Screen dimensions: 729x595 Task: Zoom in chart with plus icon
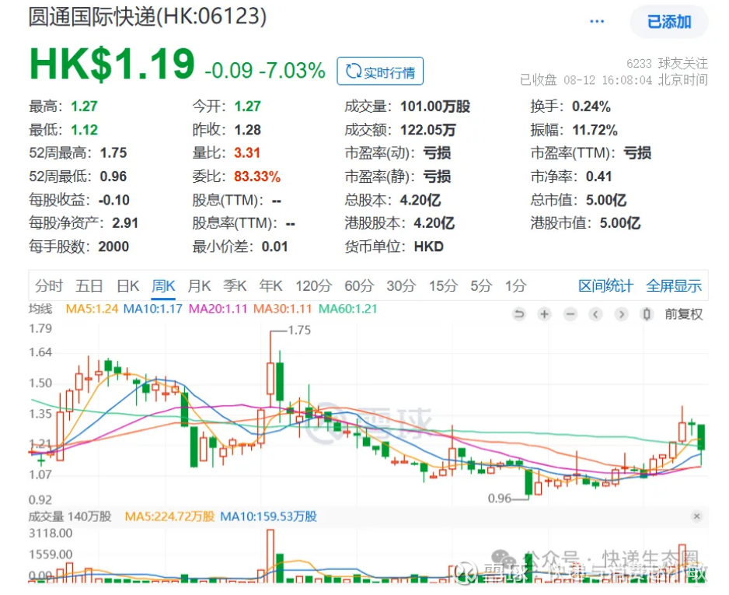pyautogui.click(x=544, y=314)
